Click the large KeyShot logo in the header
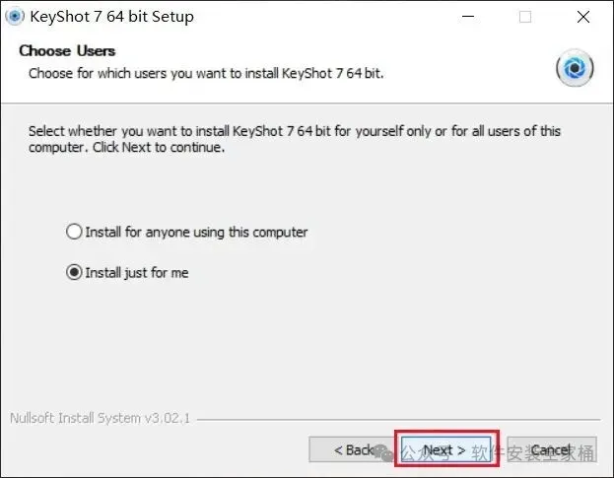The height and width of the screenshot is (478, 614). coord(575,68)
